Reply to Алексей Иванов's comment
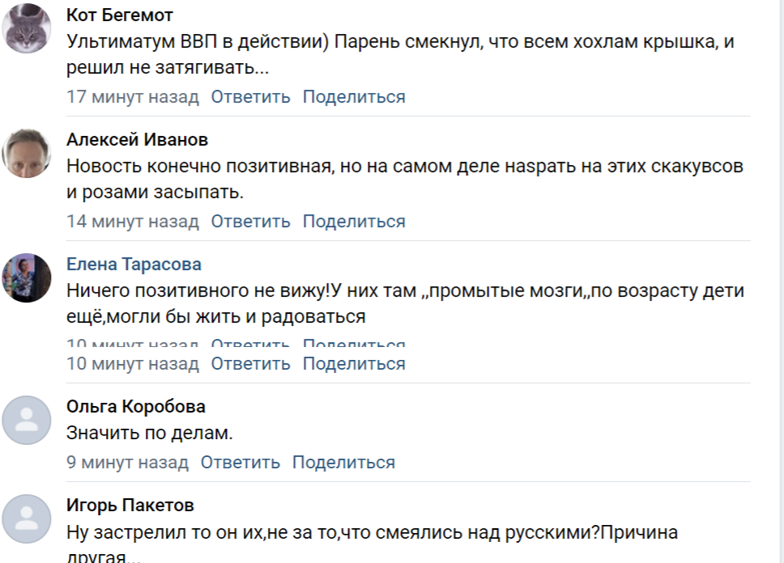This screenshot has width=784, height=563. click(x=250, y=222)
